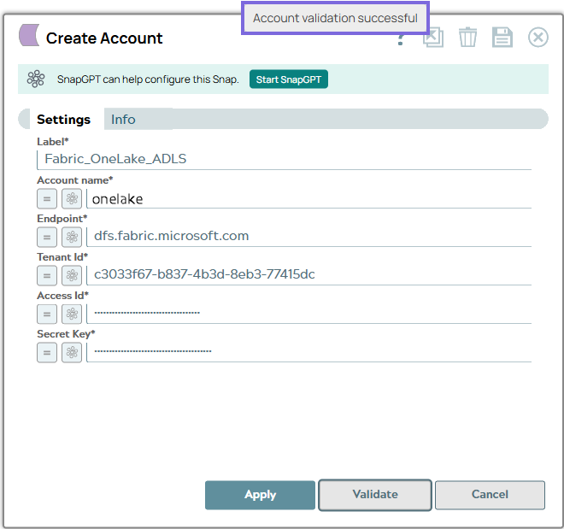Viewport: 564px width, 529px height.
Task: Toggle expression button for Access Id
Action: pyautogui.click(x=47, y=314)
